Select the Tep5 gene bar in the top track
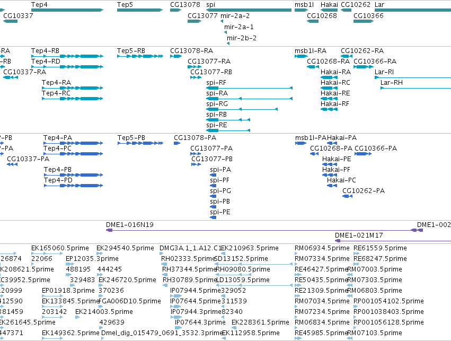 click(140, 10)
